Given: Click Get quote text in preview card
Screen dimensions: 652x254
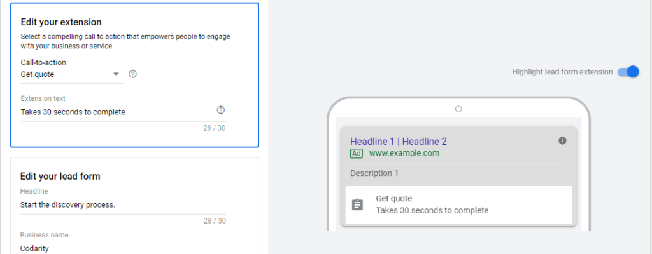Looking at the screenshot, I should pyautogui.click(x=393, y=199).
